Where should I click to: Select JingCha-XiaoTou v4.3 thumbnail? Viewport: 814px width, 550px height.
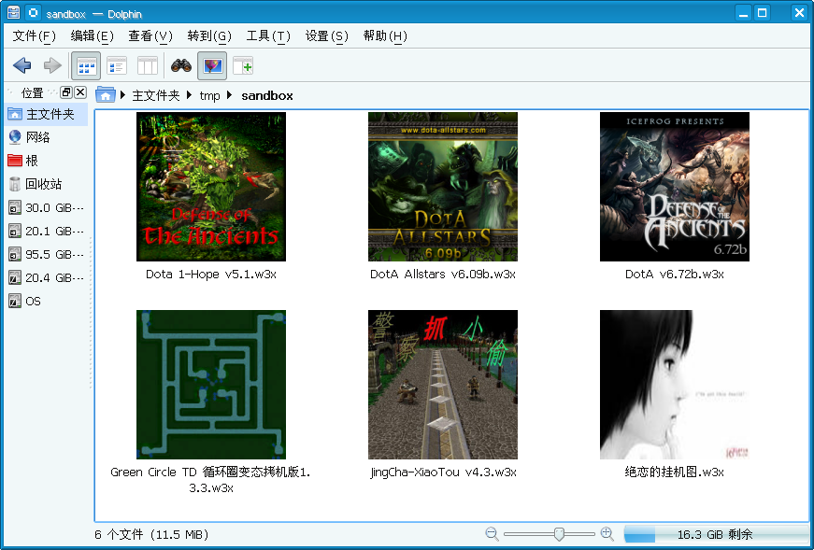tap(443, 385)
